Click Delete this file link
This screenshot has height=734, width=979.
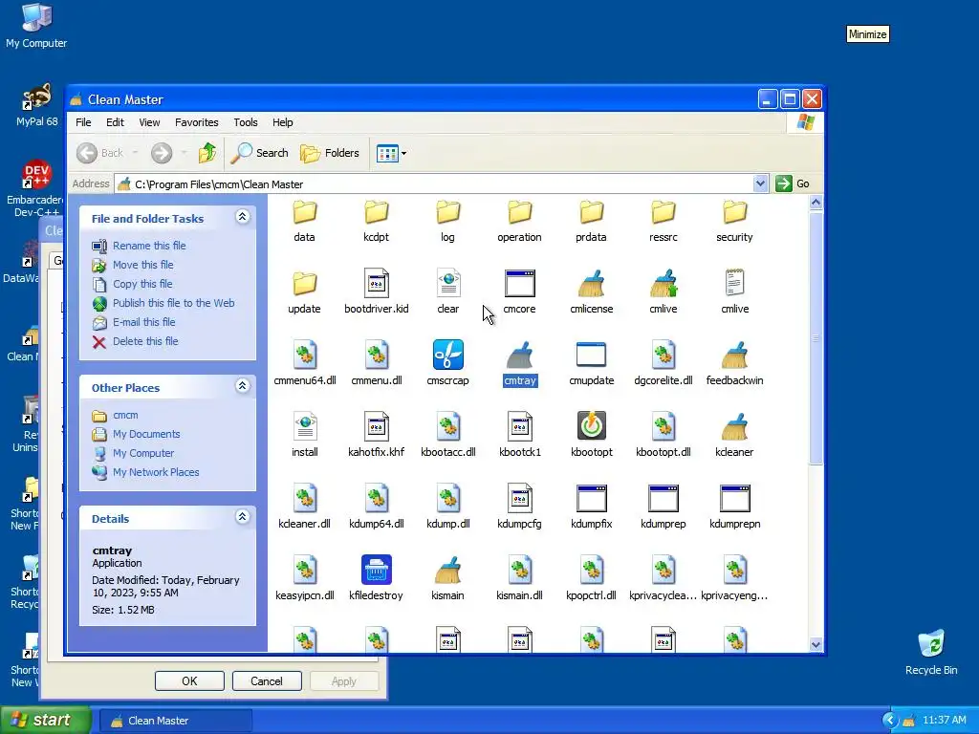[145, 341]
